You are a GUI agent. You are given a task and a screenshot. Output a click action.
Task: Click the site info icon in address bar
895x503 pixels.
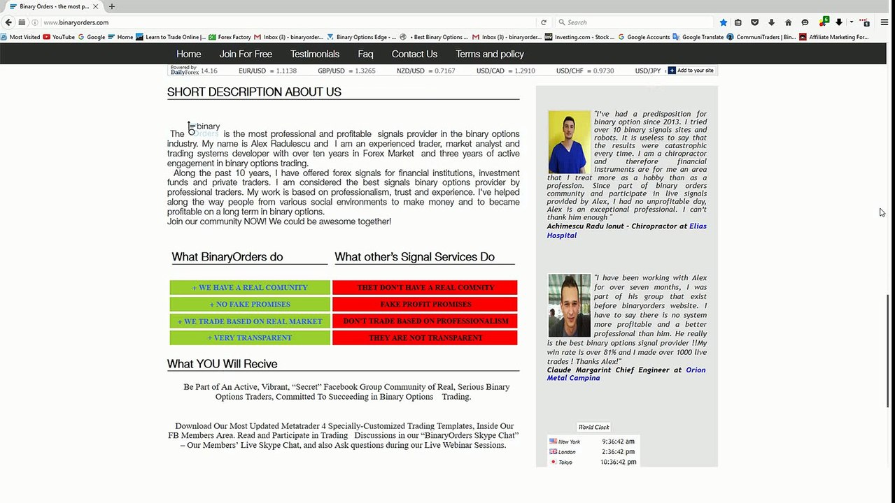(36, 22)
